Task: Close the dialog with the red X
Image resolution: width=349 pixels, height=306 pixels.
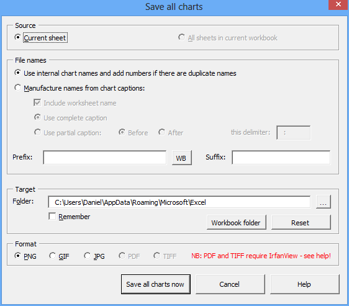Action: (x=338, y=4)
